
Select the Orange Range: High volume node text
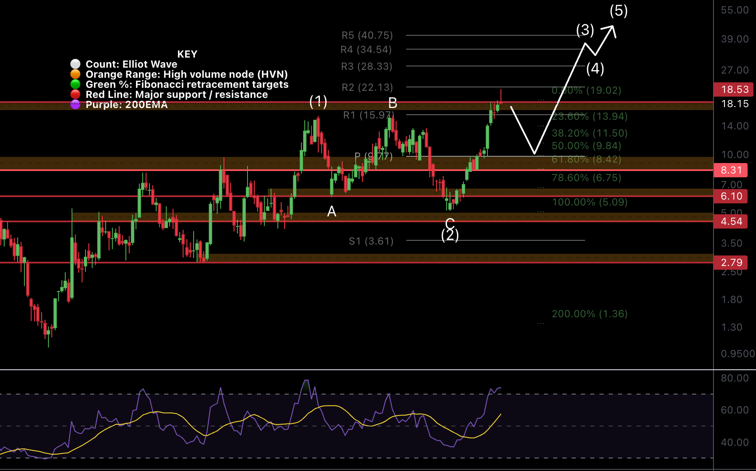click(186, 74)
